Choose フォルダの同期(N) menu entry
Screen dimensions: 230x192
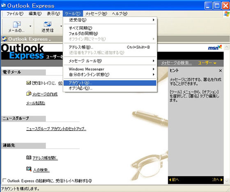coord(110,34)
